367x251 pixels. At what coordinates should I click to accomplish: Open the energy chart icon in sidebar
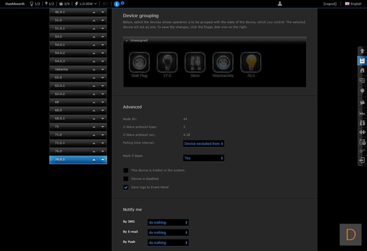pyautogui.click(x=362, y=113)
